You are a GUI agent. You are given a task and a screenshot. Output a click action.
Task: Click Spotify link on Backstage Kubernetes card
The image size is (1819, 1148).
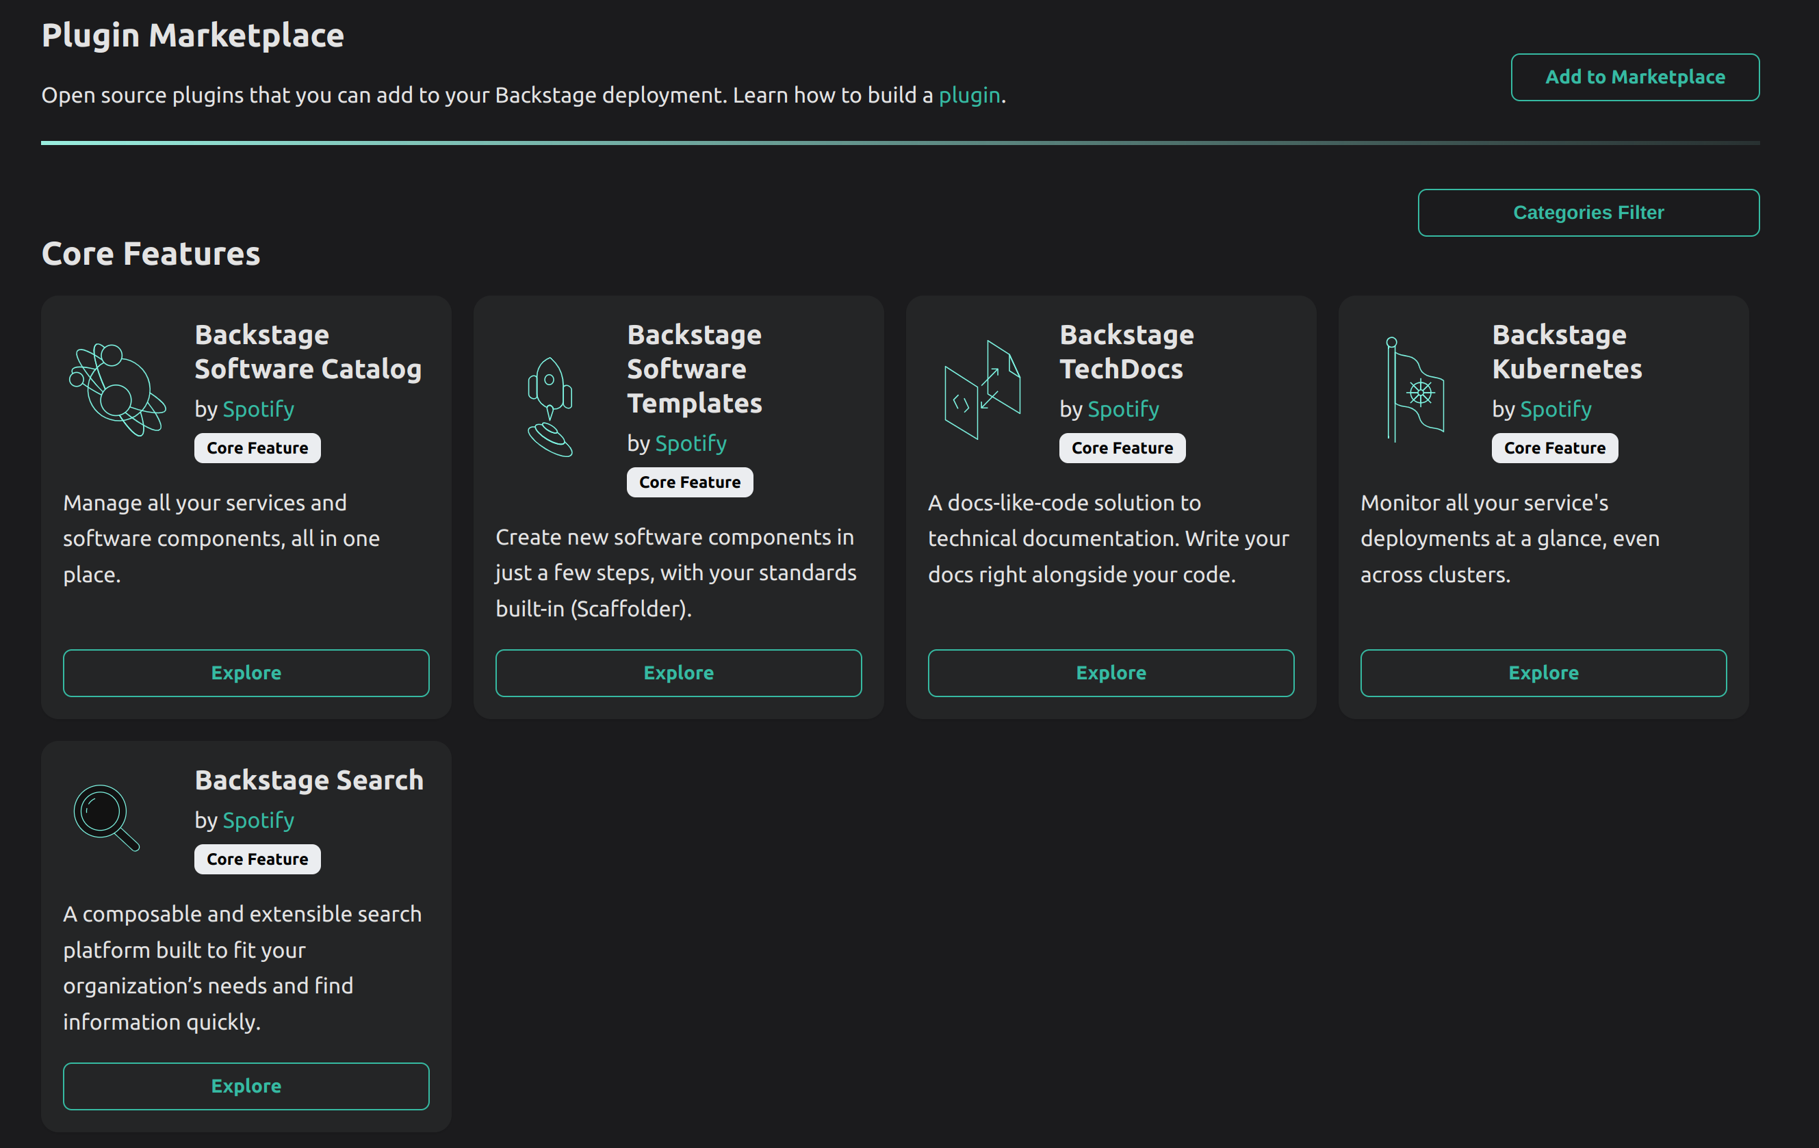click(x=1554, y=408)
